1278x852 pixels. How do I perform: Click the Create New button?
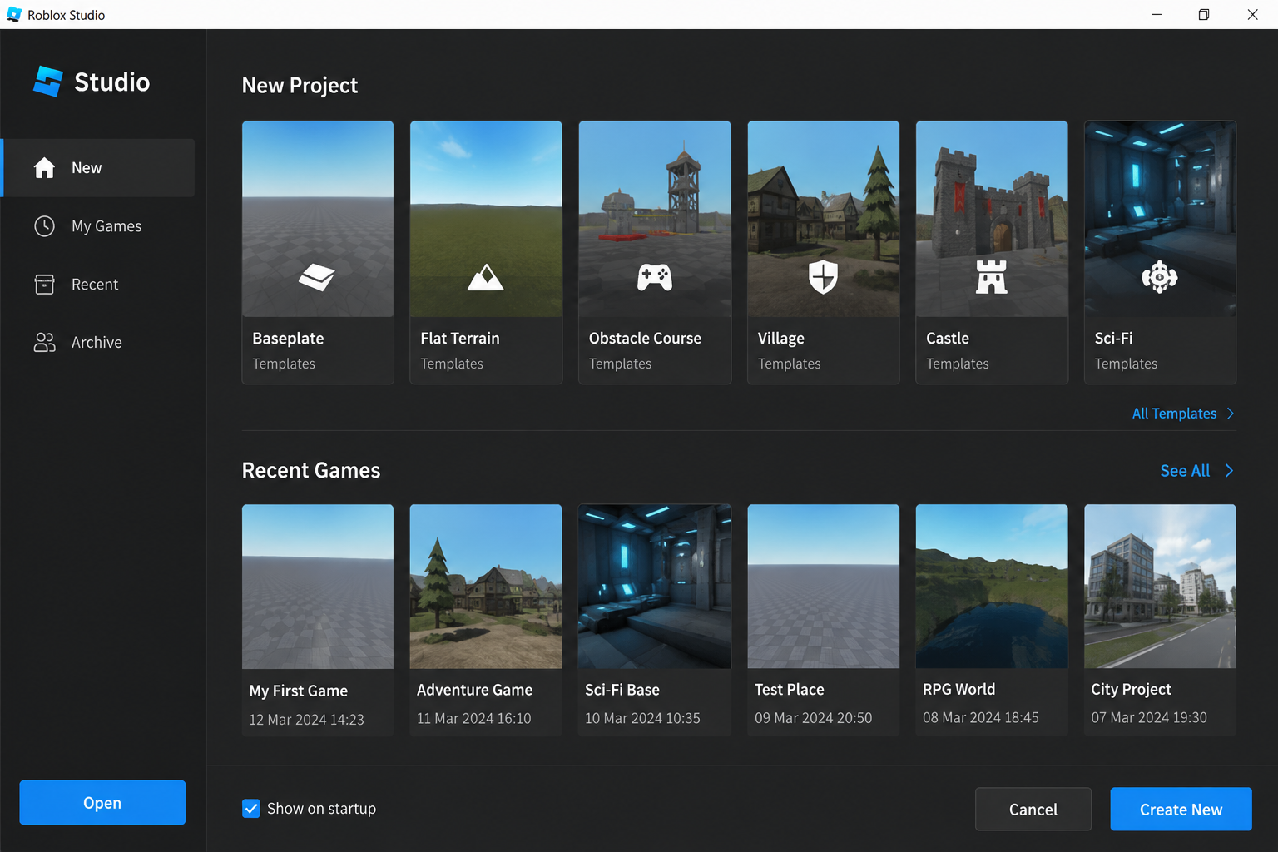point(1181,810)
